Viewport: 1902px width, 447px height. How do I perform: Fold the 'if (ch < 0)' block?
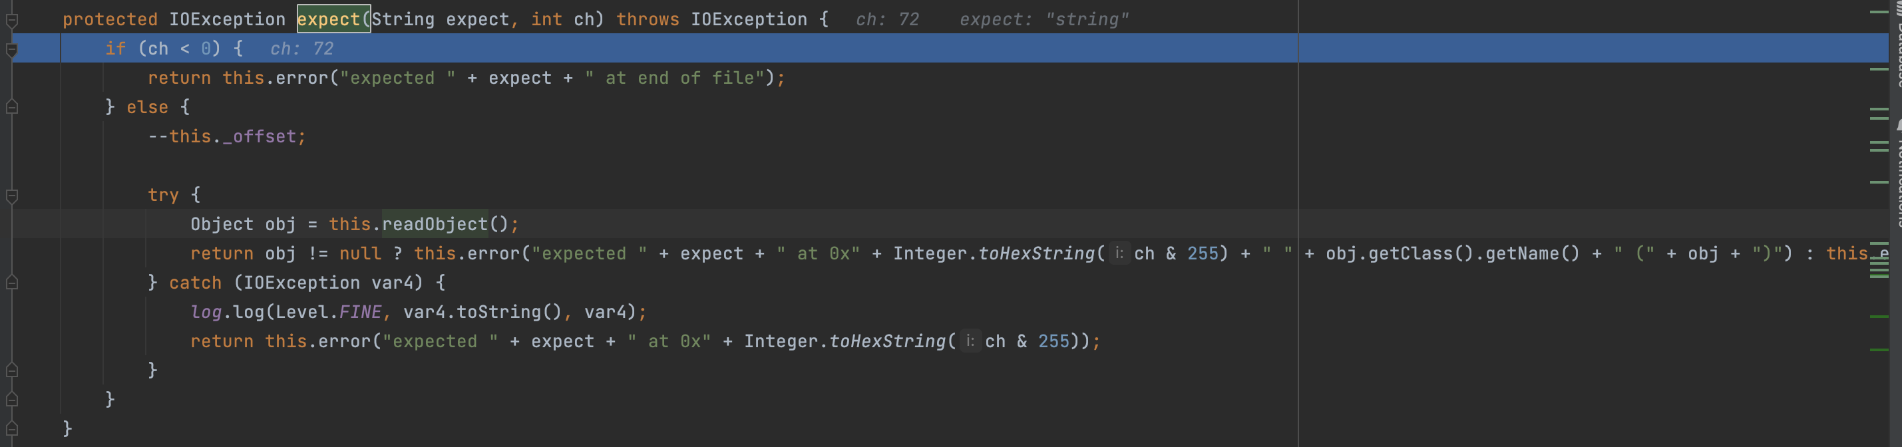pyautogui.click(x=12, y=49)
